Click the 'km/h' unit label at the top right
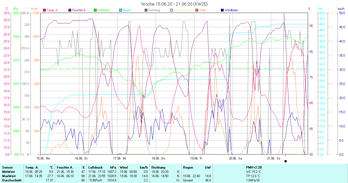The image size is (348, 183). pos(341,9)
